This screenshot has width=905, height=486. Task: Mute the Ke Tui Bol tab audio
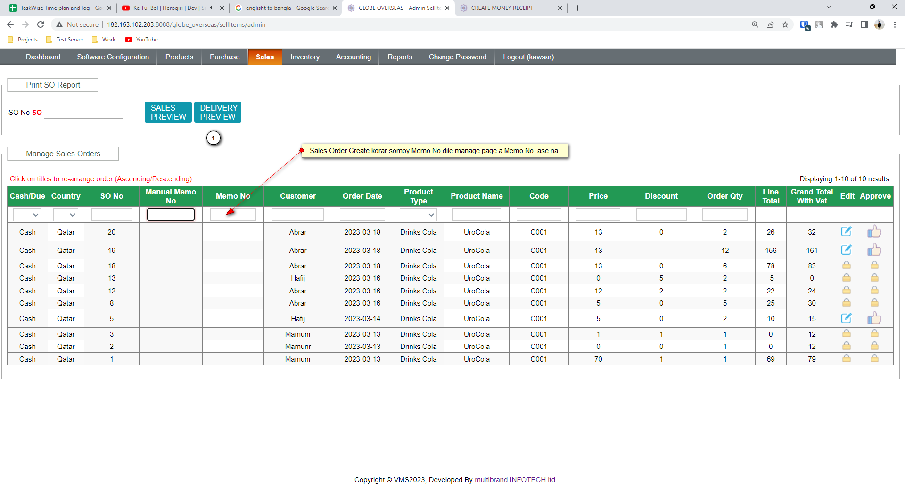click(212, 8)
